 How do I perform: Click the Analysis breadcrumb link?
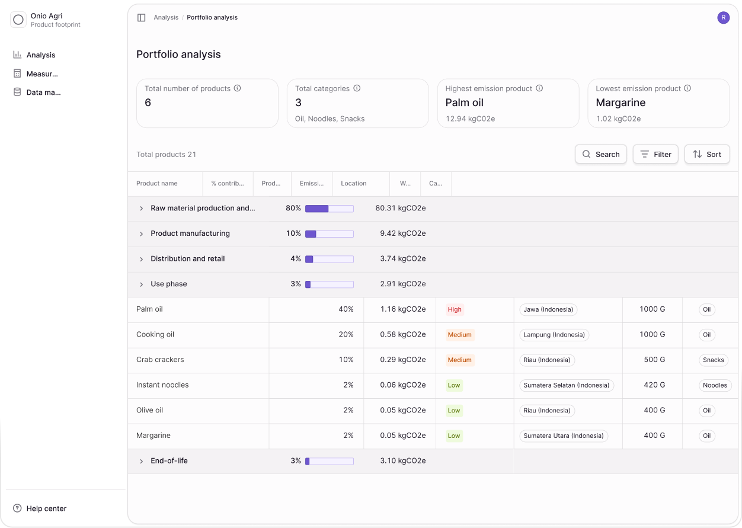pyautogui.click(x=166, y=18)
